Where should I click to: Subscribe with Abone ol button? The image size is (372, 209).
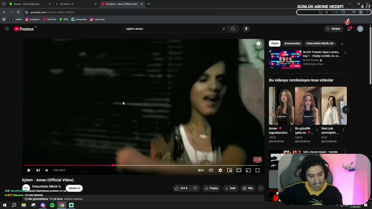[x=74, y=188]
